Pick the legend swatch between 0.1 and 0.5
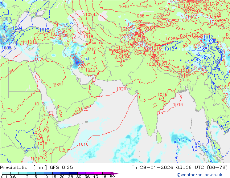Viewport: 230px width, 178px height. [6, 173]
